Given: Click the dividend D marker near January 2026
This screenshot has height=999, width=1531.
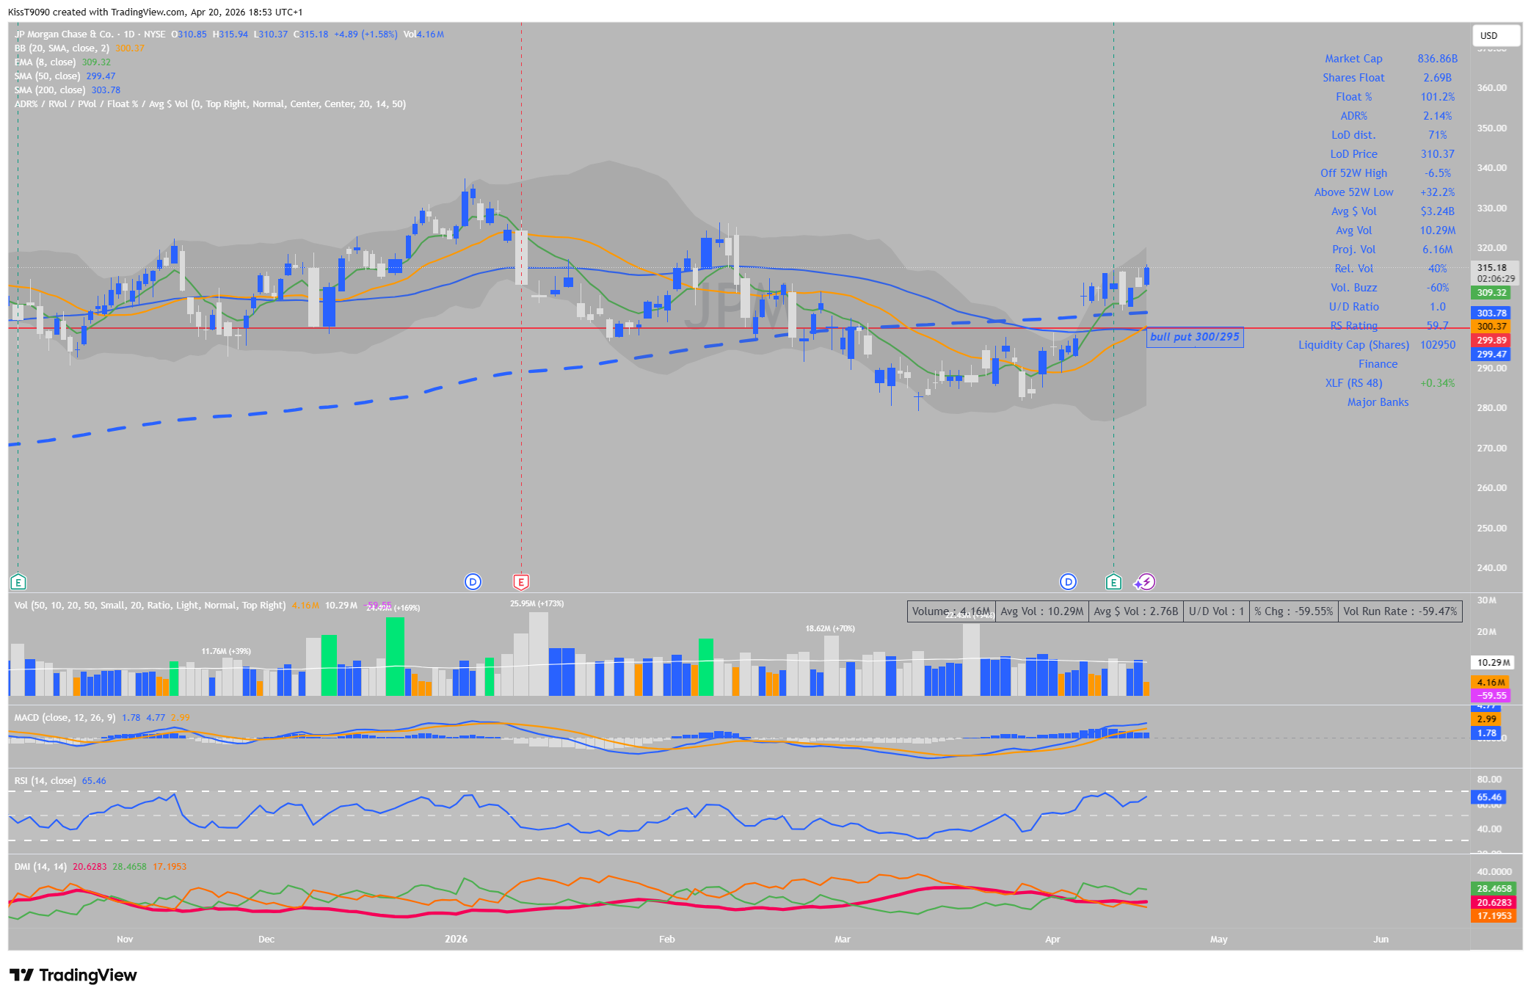Looking at the screenshot, I should (473, 582).
